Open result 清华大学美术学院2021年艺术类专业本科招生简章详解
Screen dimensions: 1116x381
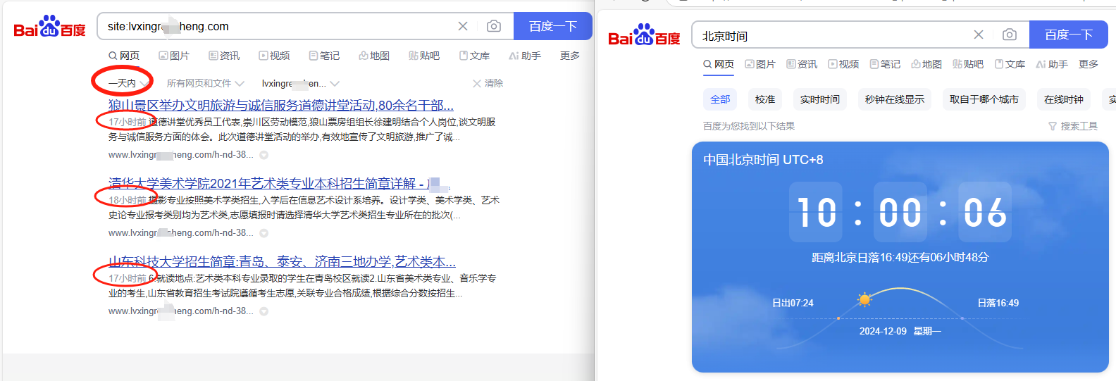point(280,183)
